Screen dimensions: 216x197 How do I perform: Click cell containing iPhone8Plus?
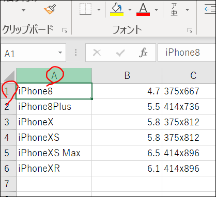pos(54,107)
